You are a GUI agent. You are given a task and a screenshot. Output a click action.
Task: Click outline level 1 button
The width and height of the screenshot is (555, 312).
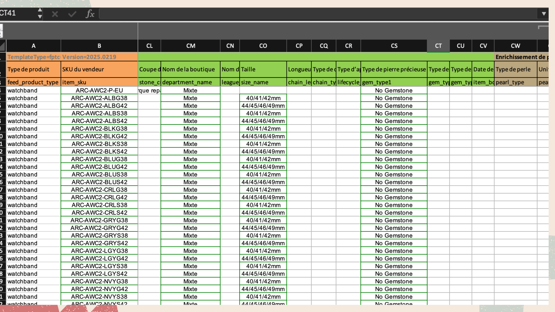coord(1,27)
